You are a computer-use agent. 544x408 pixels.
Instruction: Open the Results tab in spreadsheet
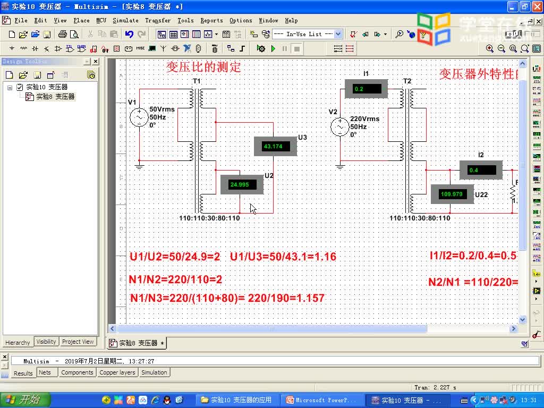tap(23, 373)
